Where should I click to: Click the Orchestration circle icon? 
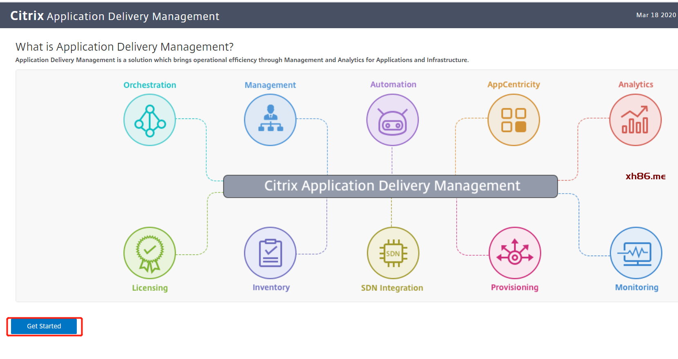tap(150, 120)
